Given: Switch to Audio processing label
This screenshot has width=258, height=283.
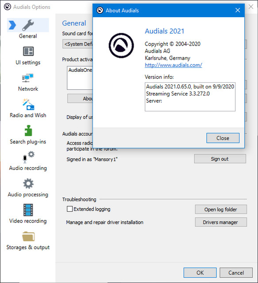Looking at the screenshot, I should pyautogui.click(x=28, y=195).
